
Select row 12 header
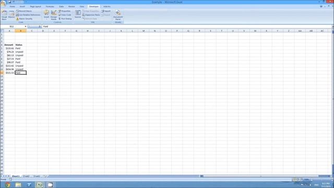coord(2,73)
